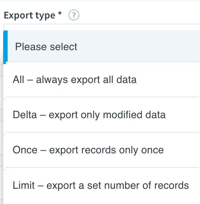Set export type to All

click(x=101, y=79)
